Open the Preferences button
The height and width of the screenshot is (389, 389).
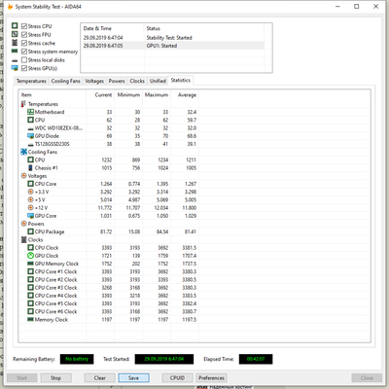[x=211, y=378]
